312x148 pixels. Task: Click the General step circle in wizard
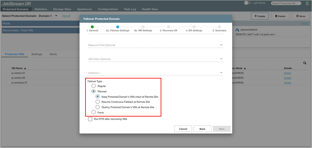[92, 27]
